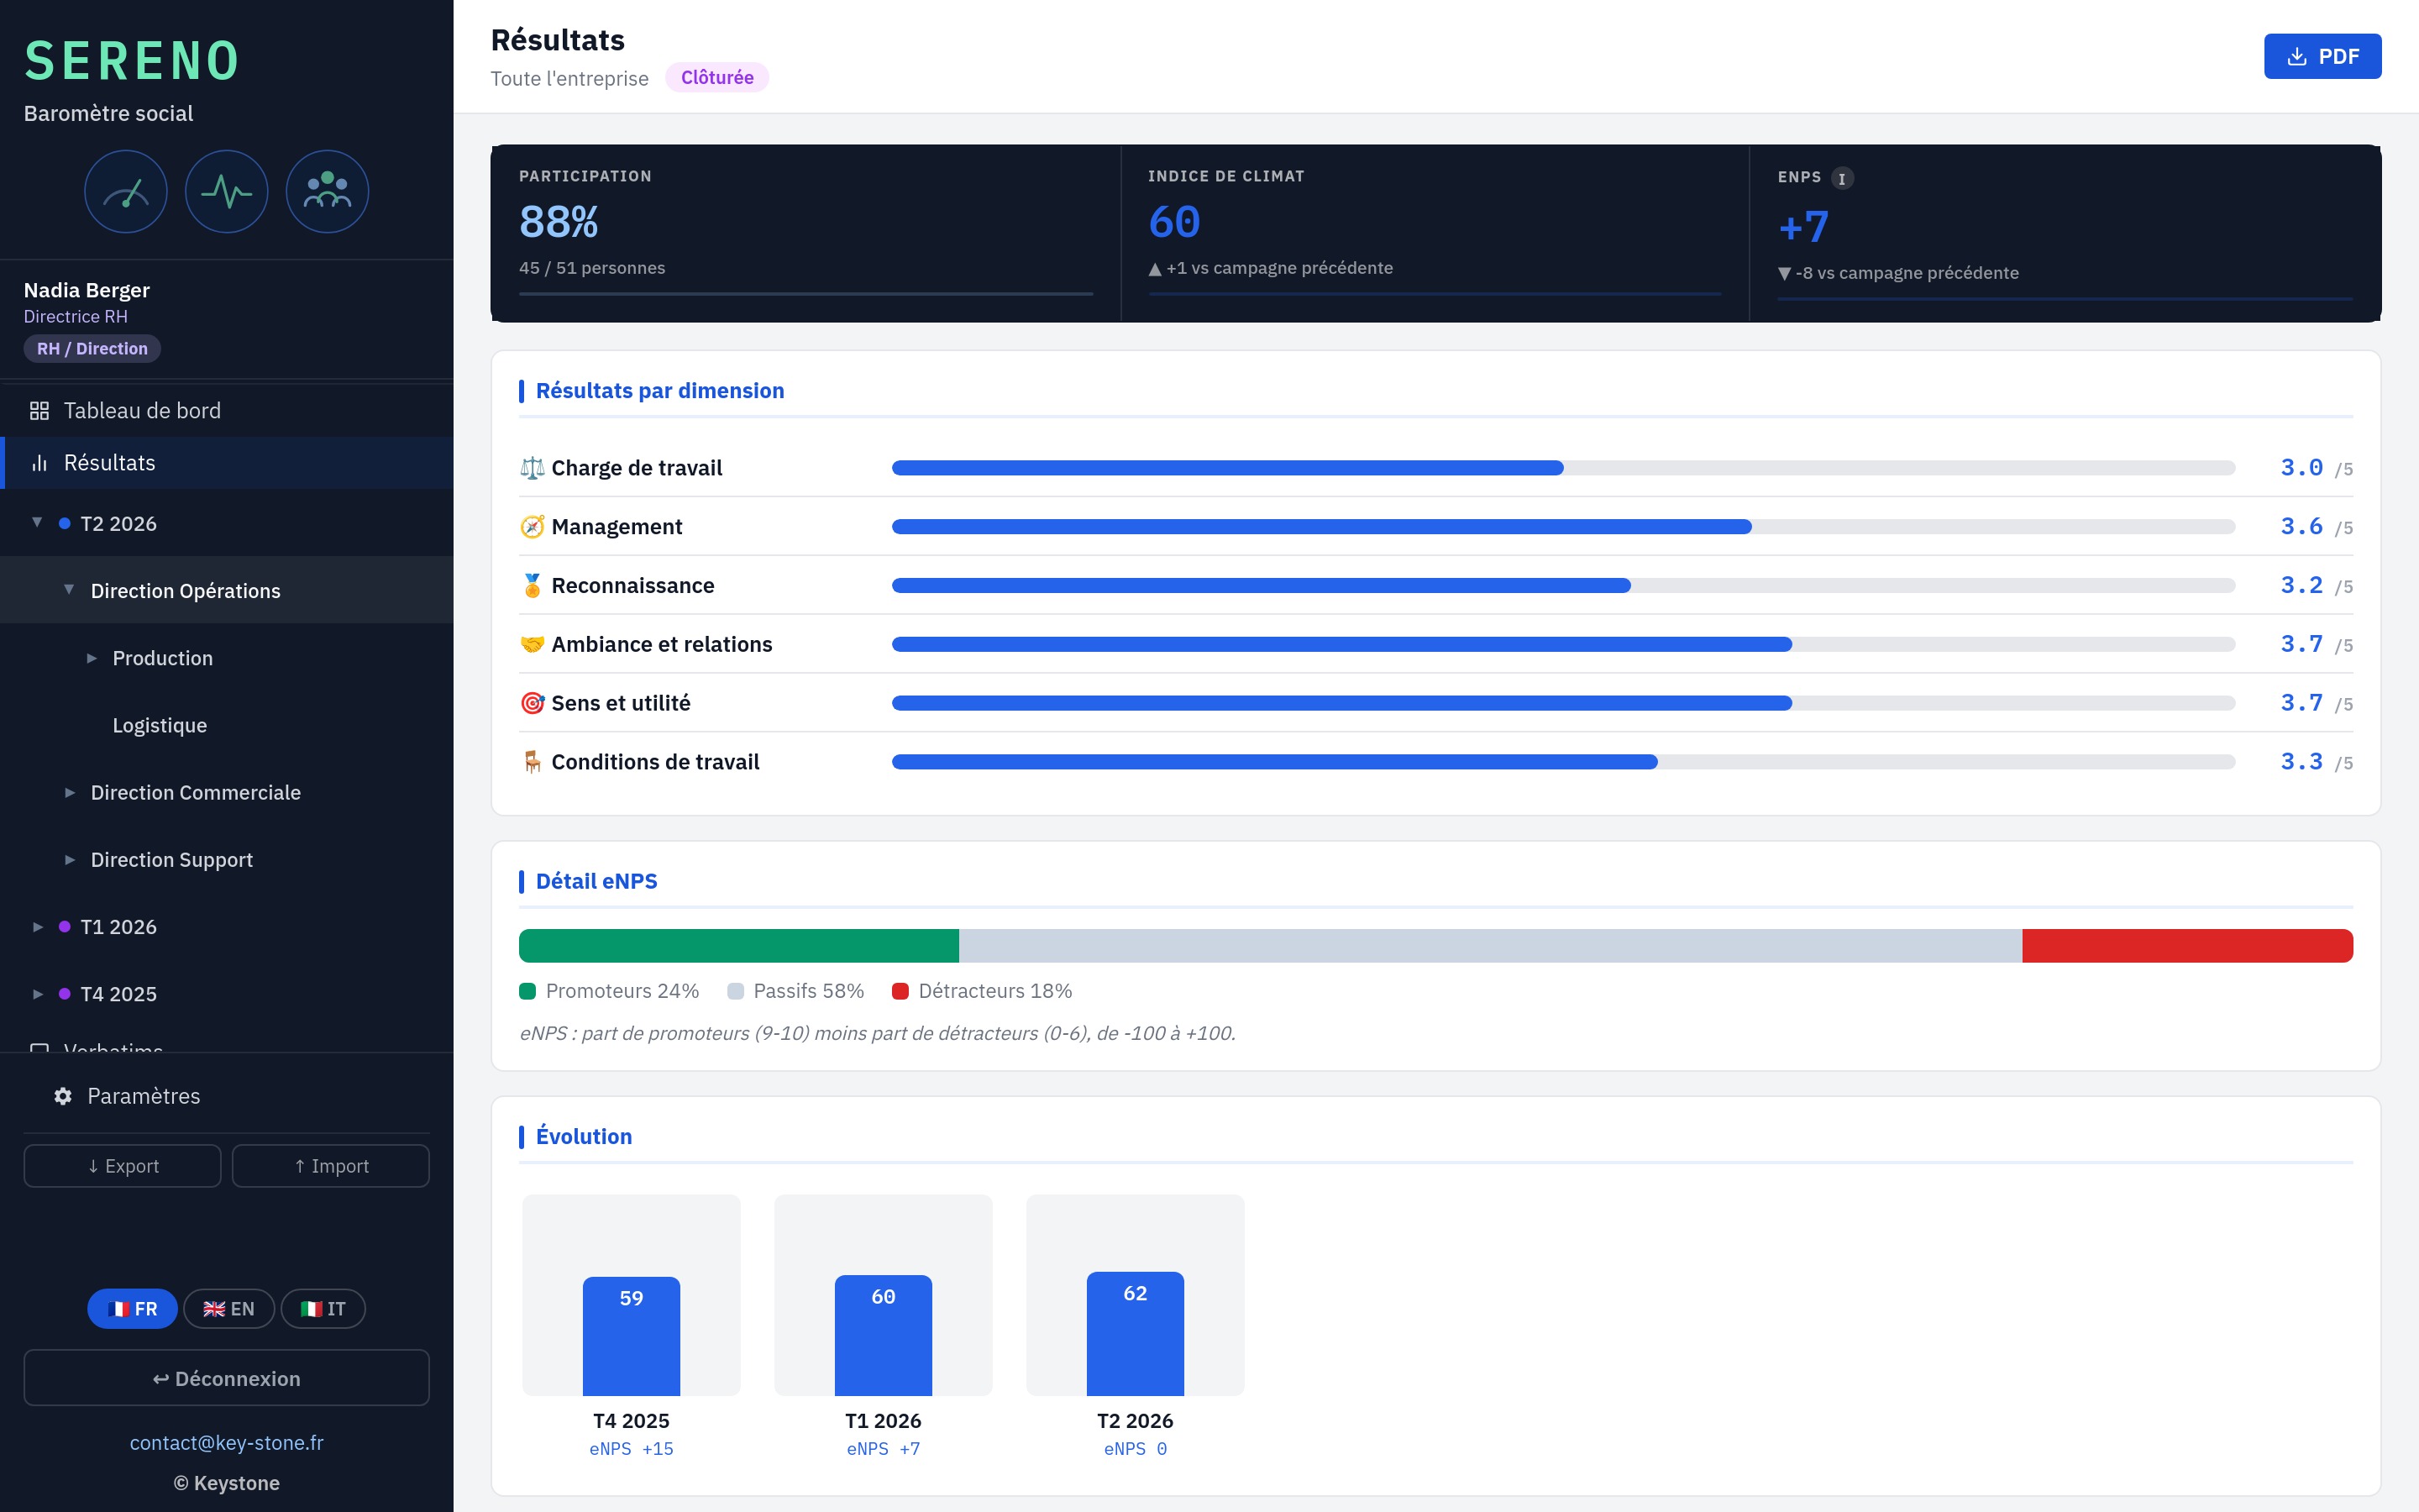Switch language to IT
2419x1512 pixels.
323,1309
